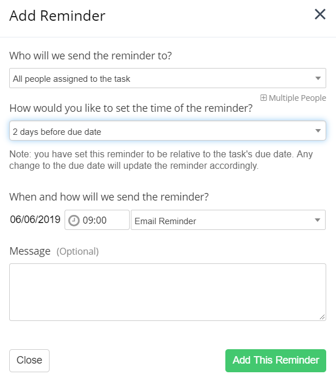Click the clock icon in time field

click(74, 221)
